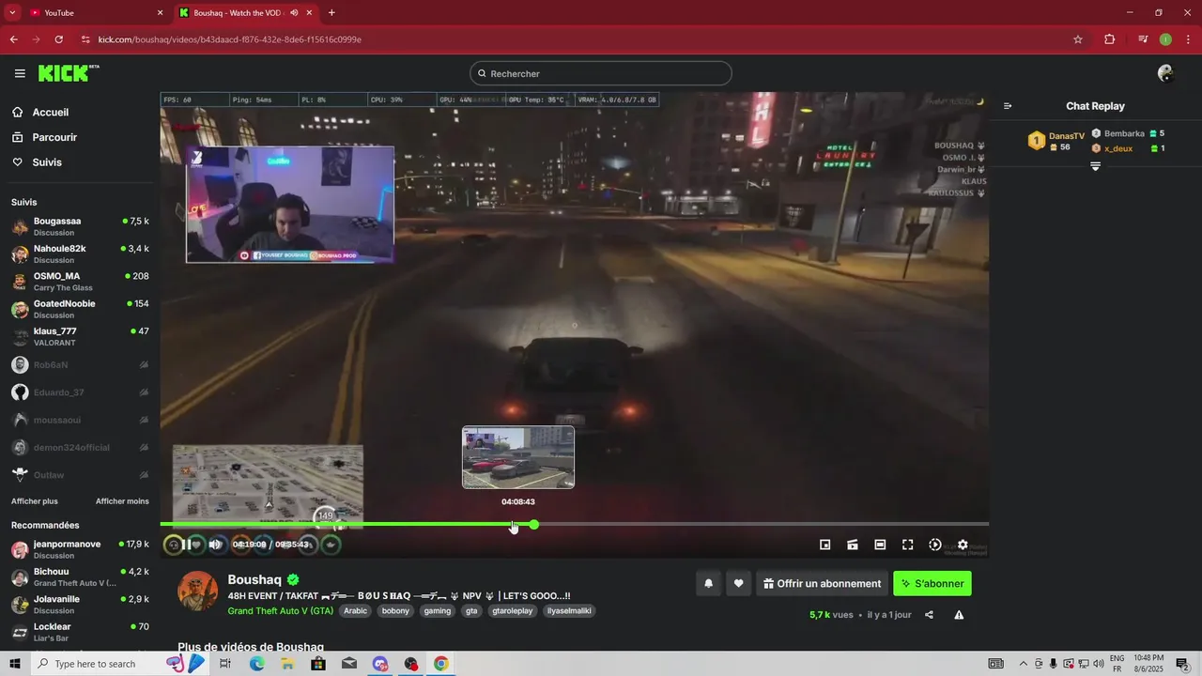Focus the Rechercher search field
This screenshot has width=1202, height=676.
(601, 73)
